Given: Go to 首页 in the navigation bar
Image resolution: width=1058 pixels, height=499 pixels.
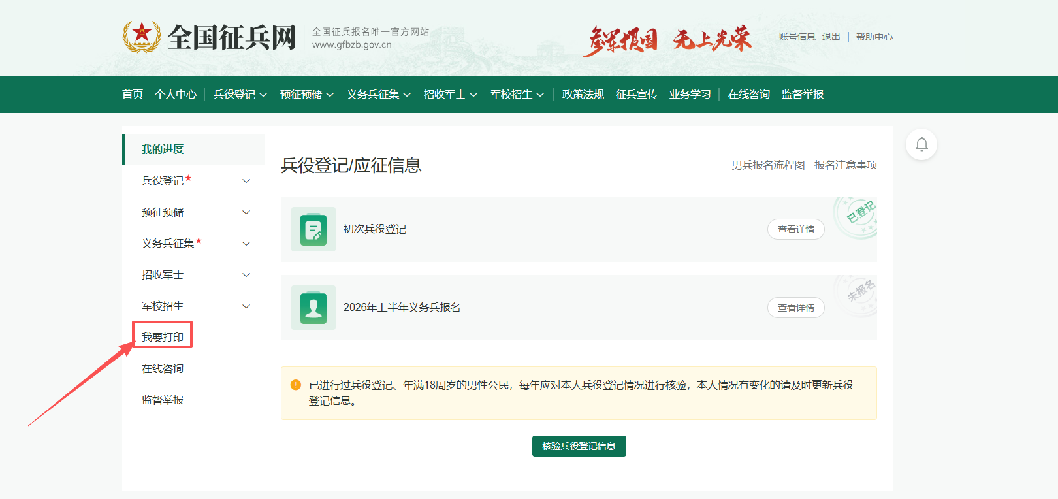Looking at the screenshot, I should tap(133, 95).
